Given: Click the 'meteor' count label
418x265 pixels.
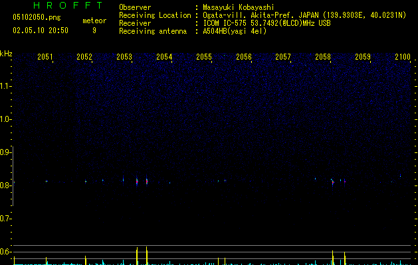Looking at the screenshot, I should pyautogui.click(x=94, y=21).
